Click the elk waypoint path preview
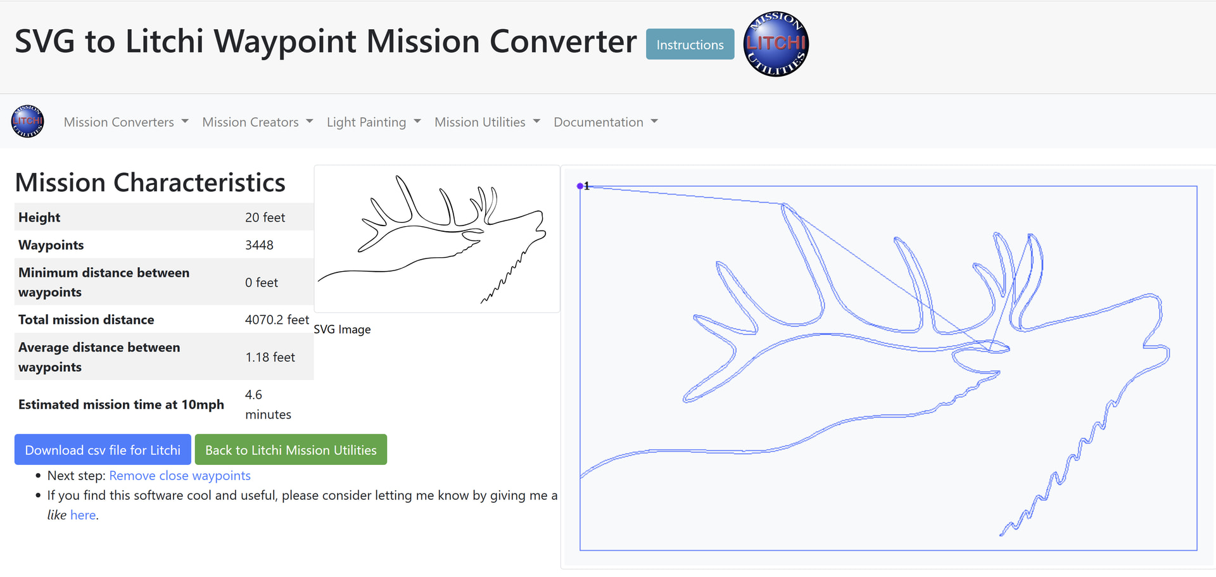The width and height of the screenshot is (1216, 577). pos(888,368)
